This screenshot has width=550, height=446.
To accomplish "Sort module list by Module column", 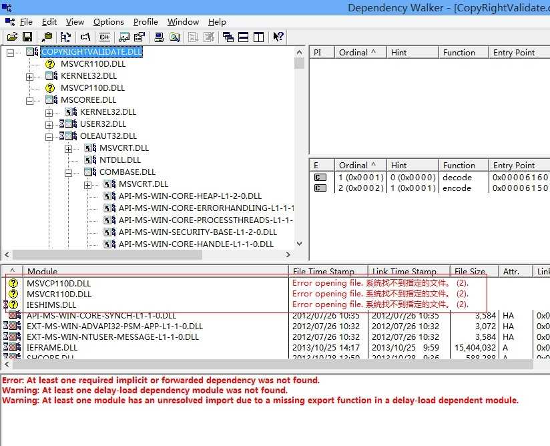I will (x=156, y=271).
